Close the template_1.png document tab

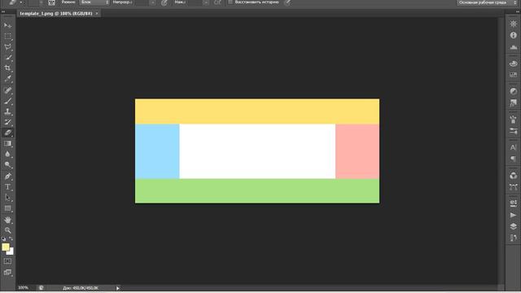click(97, 13)
